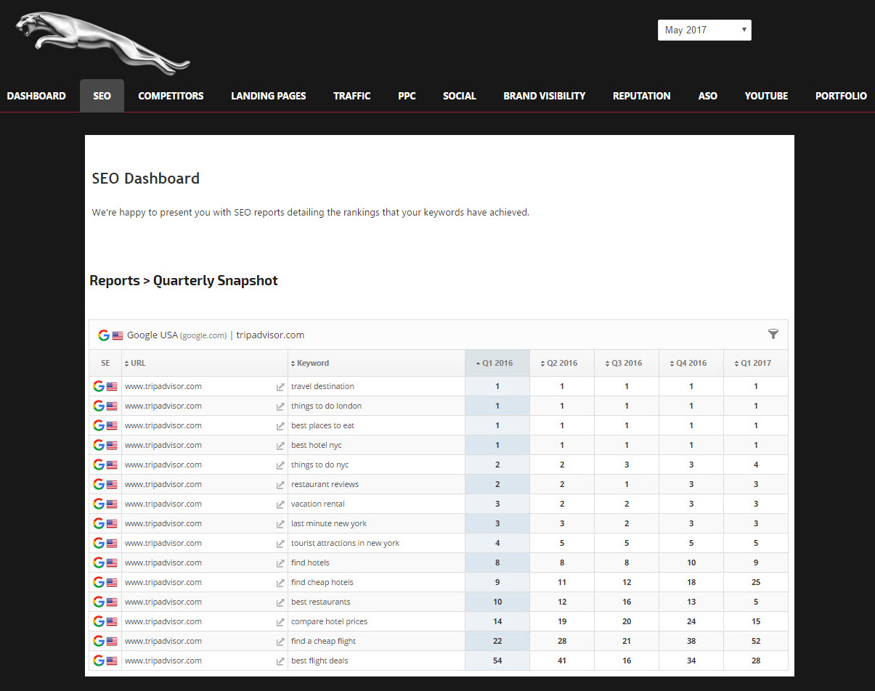Click Google icon in table header bar

(104, 335)
